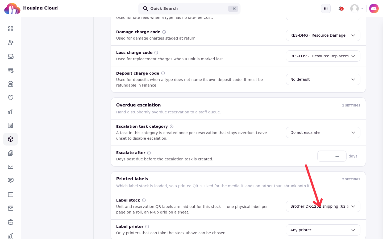383x239 pixels.
Task: Open notifications bell with 3 badge
Action: coord(341,8)
